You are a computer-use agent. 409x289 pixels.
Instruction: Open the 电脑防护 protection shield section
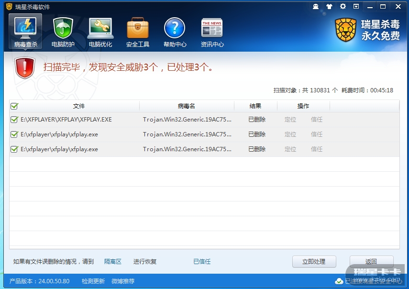pyautogui.click(x=63, y=33)
